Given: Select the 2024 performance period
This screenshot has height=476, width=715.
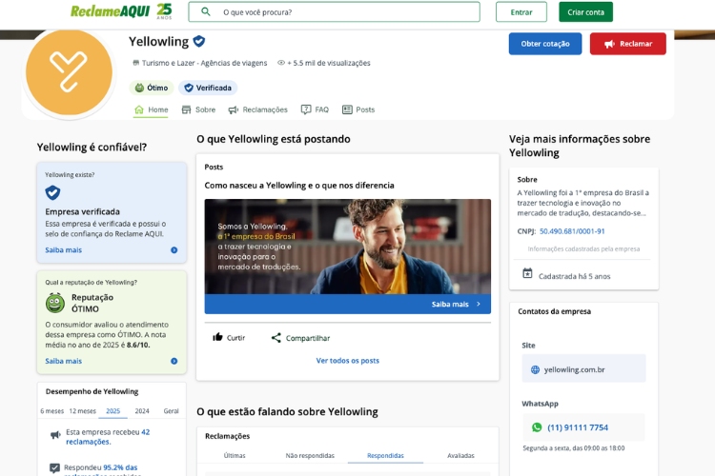Looking at the screenshot, I should tap(142, 411).
